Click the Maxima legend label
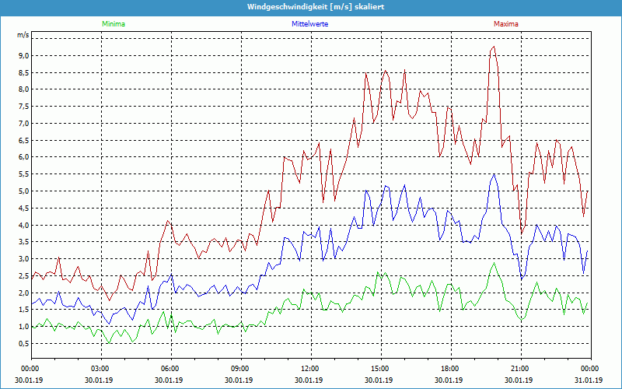This screenshot has width=622, height=389. tap(505, 24)
